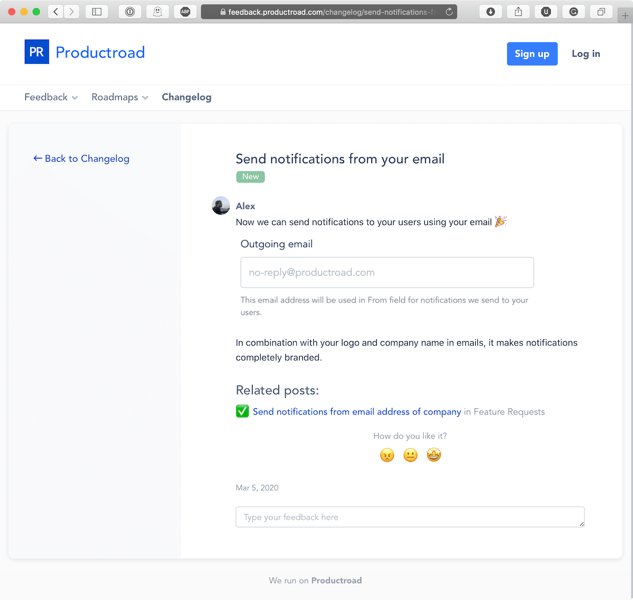
Task: Click the green full-screen window button
Action: tap(36, 12)
